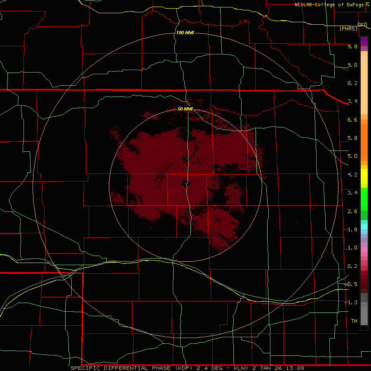Select the -0.5 value on the color scale
Image resolution: width=371 pixels, height=371 pixels.
(351, 284)
